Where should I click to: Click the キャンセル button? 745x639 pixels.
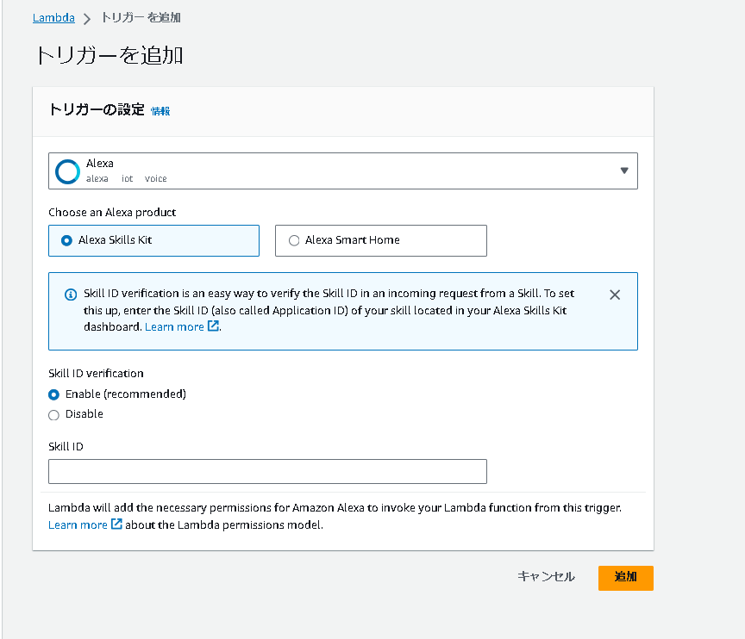click(x=546, y=577)
